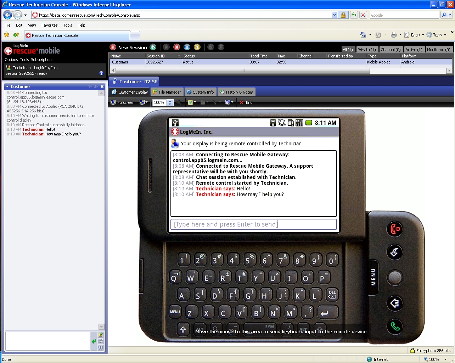This screenshot has height=363, width=455.
Task: Open the File menu in Internet Explorer
Action: 7,25
